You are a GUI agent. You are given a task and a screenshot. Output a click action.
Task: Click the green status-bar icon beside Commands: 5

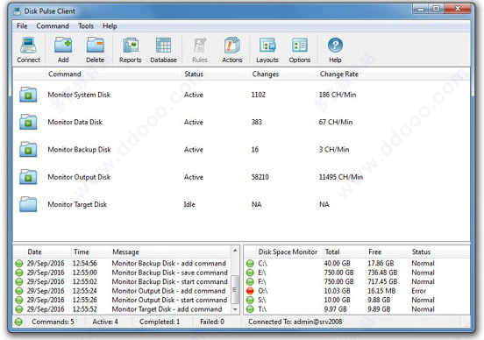(x=18, y=322)
